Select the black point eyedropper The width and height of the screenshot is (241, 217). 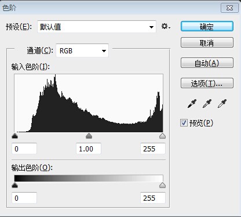click(192, 103)
